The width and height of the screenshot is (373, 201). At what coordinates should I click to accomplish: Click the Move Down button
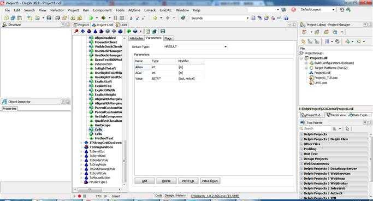(210, 181)
